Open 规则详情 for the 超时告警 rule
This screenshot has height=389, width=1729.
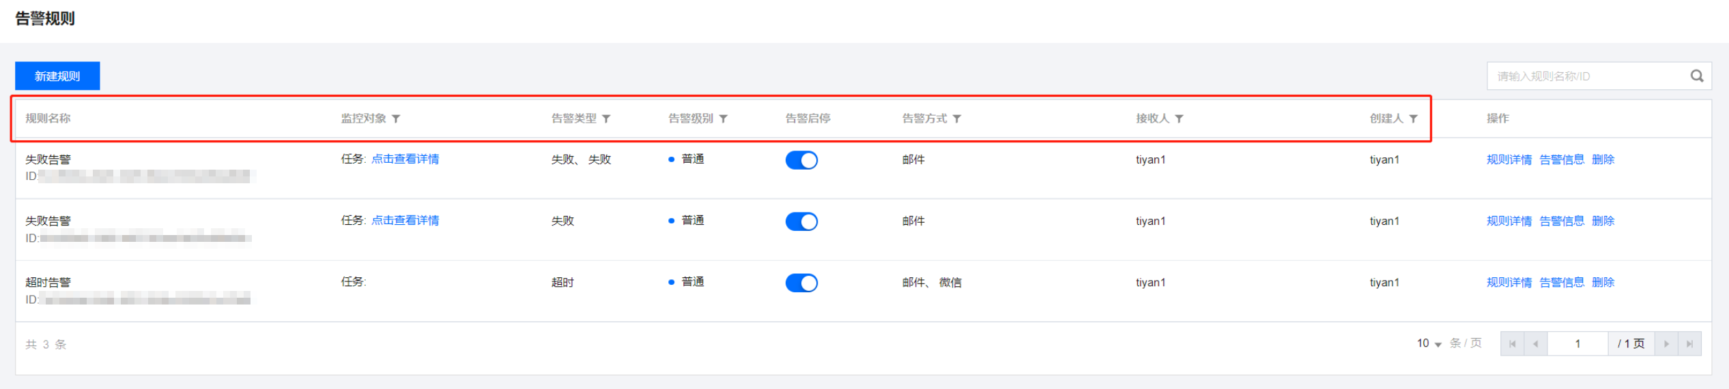(1509, 283)
